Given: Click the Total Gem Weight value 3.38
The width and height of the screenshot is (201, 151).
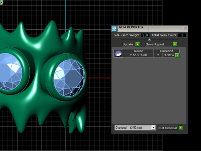Looking at the screenshot, I should click(x=145, y=35).
